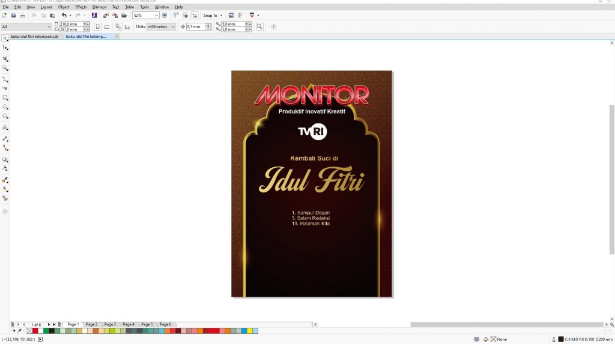Screen dimensions: 615x344
Task: Toggle Treat as filled option
Action: [x=259, y=26]
